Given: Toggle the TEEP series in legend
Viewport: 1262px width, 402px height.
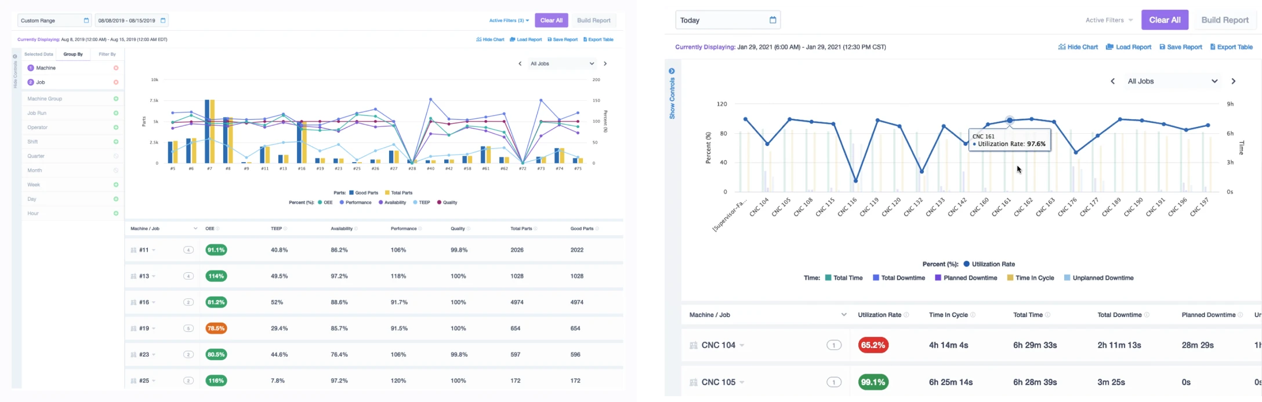Looking at the screenshot, I should click(422, 203).
